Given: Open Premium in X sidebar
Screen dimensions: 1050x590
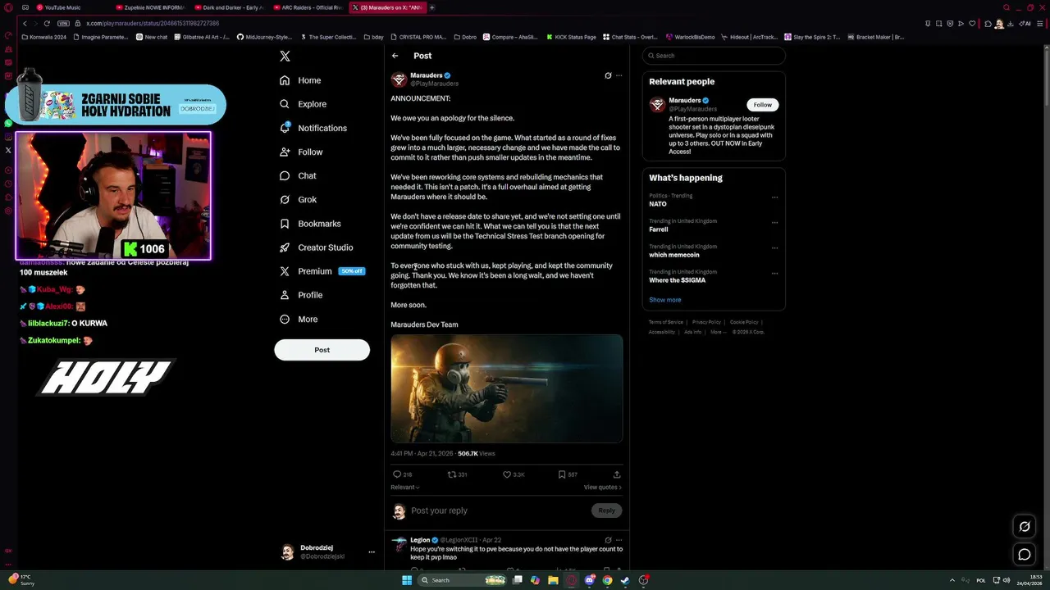Looking at the screenshot, I should [322, 271].
